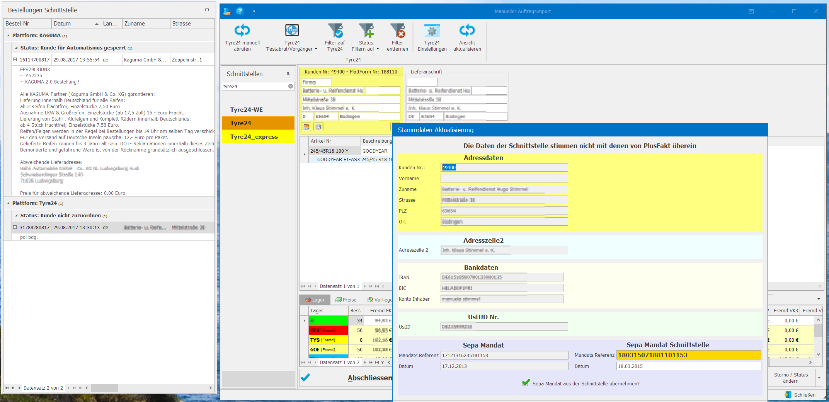Click Ansicht aktualisieren refresh icon
Screen dimensions: 829x402
coord(467,31)
